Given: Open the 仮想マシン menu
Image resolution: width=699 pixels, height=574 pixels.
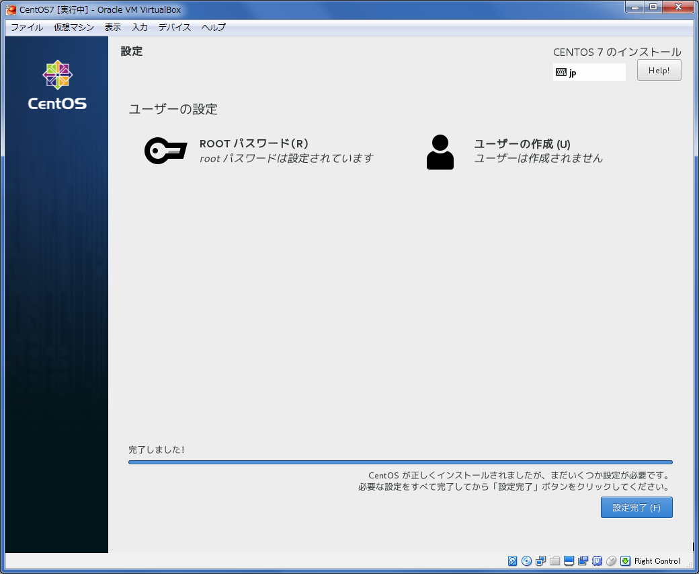Looking at the screenshot, I should point(74,28).
